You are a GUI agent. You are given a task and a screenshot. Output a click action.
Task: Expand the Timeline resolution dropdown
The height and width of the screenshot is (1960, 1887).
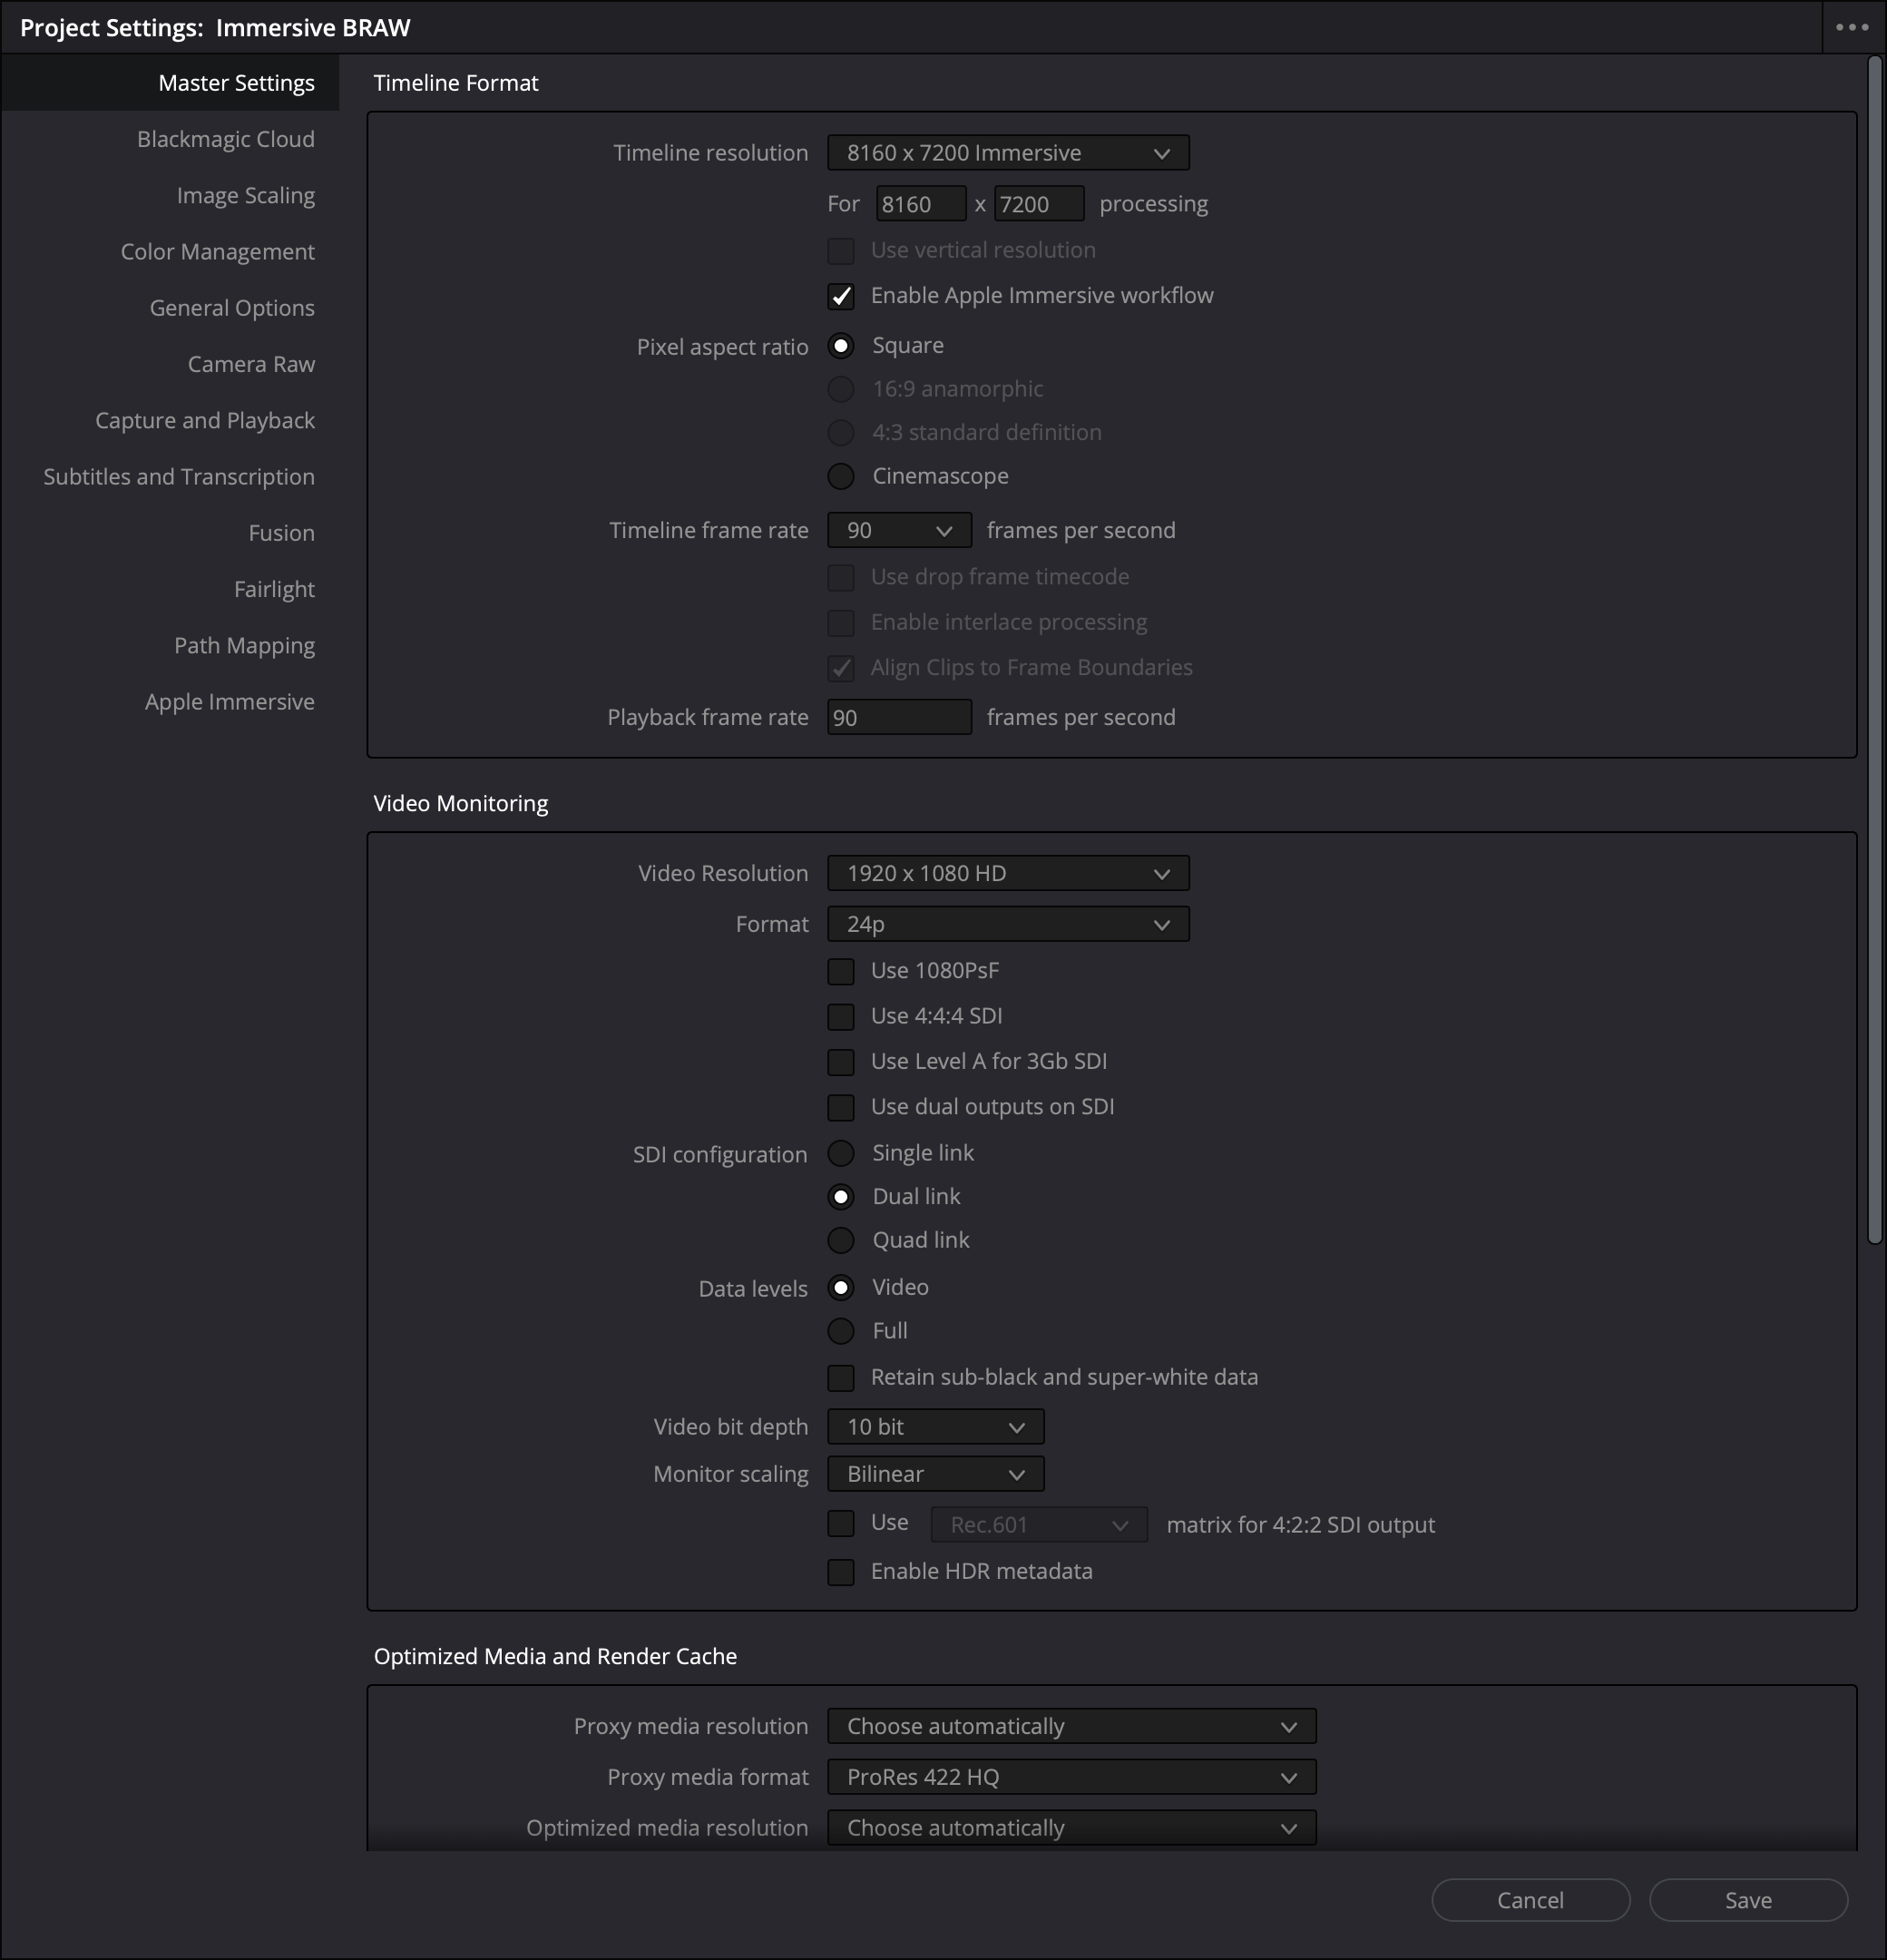[1007, 153]
